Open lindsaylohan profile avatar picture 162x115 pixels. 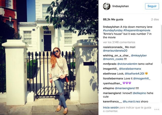[107, 6]
